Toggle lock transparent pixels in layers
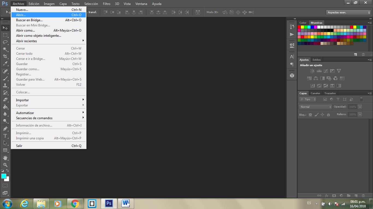 coord(310,115)
